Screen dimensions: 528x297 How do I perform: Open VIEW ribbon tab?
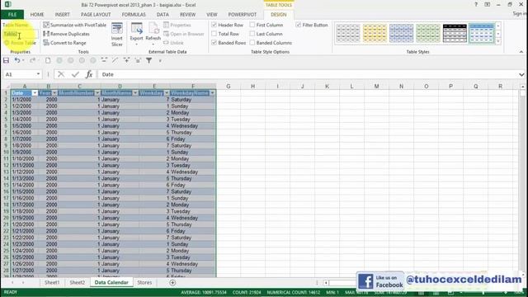point(212,15)
